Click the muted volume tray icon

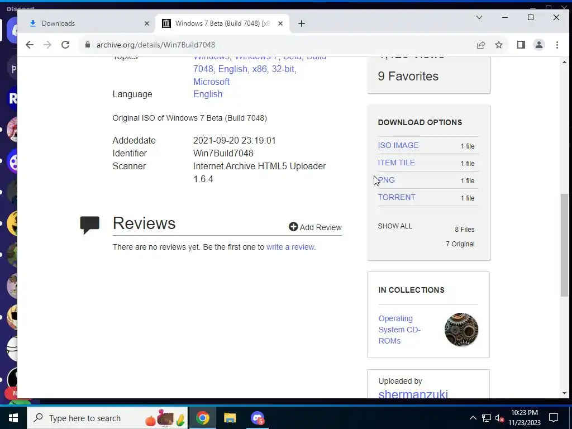pos(499,418)
